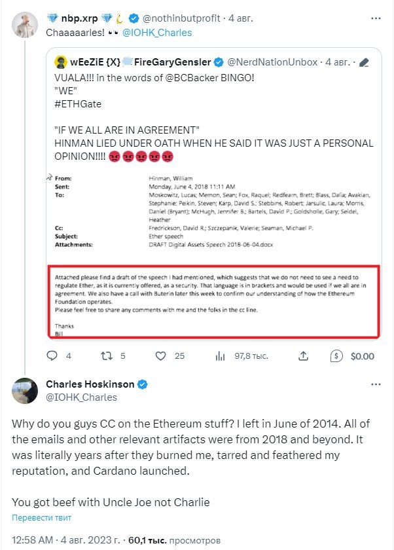394x550 pixels.
Task: Open tweet analytics views icon
Action: pos(220,356)
